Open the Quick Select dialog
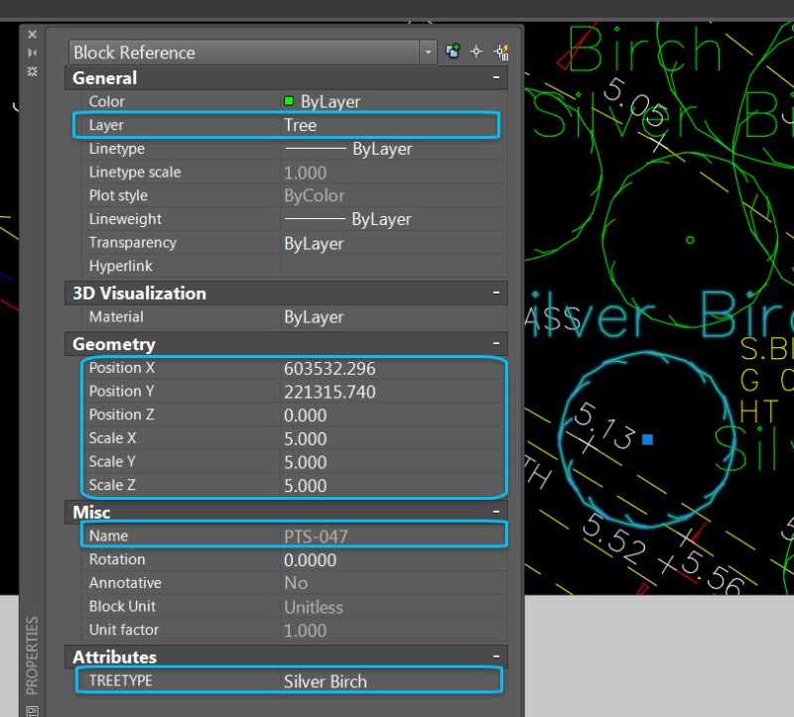 pyautogui.click(x=499, y=50)
